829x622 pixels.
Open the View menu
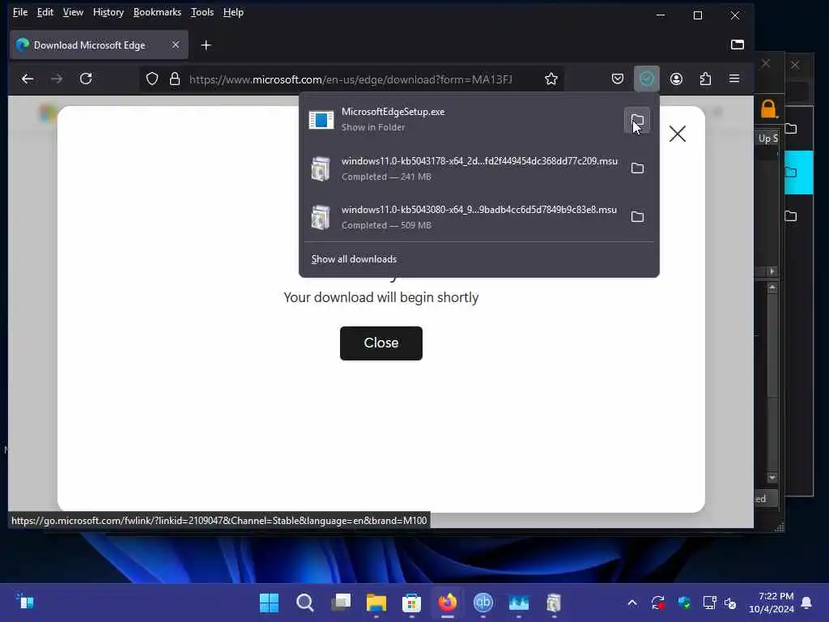(x=73, y=11)
